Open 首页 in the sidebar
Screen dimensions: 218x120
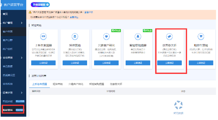[5, 14]
